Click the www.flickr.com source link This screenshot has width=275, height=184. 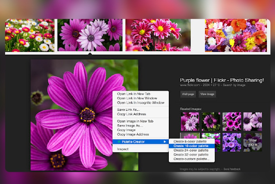click(190, 85)
